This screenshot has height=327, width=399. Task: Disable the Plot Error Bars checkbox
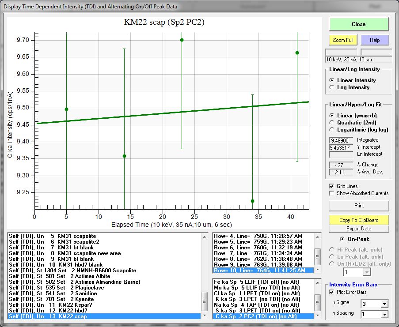[x=332, y=292]
